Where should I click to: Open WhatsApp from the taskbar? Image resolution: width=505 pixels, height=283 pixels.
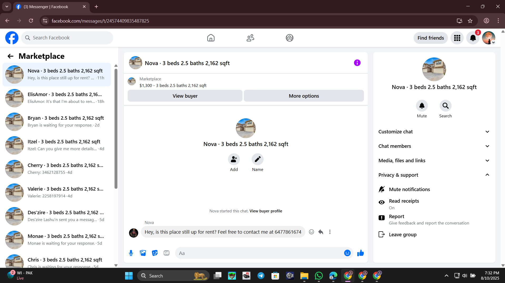(319, 276)
